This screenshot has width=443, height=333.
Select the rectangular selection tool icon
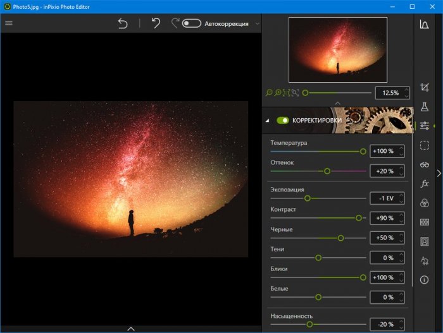(x=424, y=145)
